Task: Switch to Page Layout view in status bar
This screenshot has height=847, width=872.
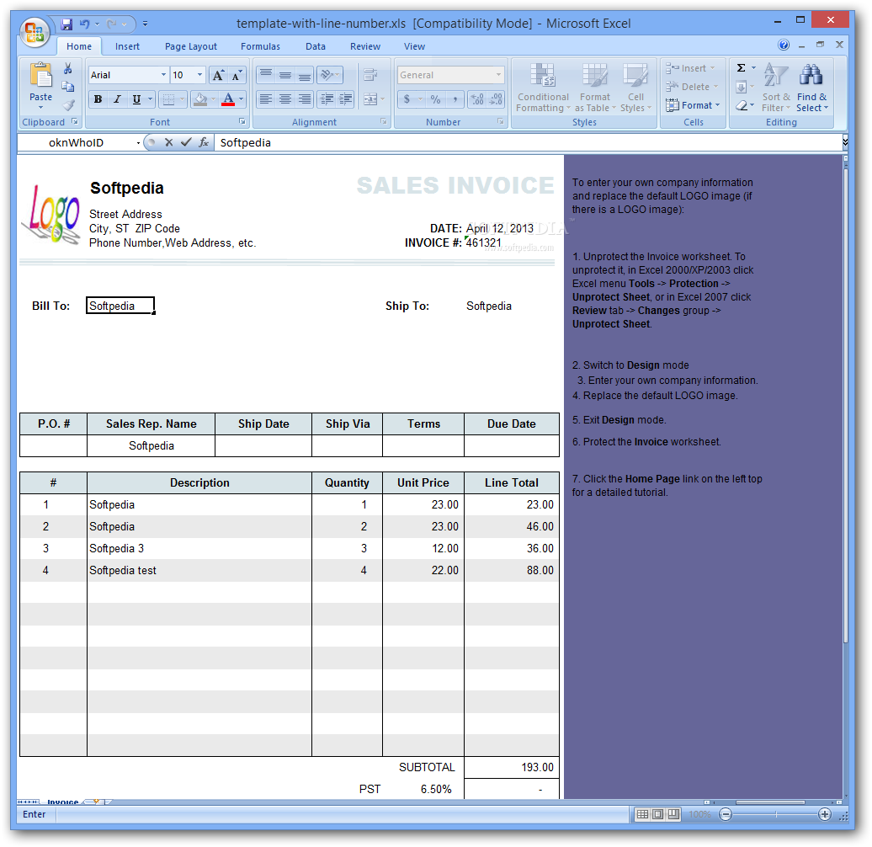Action: (658, 815)
